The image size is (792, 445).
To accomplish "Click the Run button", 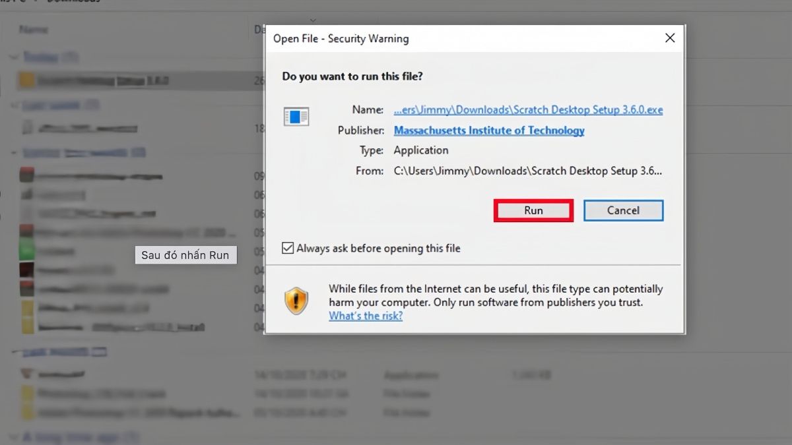I will [x=533, y=210].
